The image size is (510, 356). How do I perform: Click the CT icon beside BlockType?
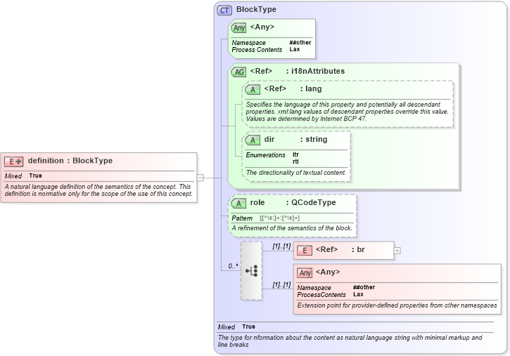[x=224, y=11]
